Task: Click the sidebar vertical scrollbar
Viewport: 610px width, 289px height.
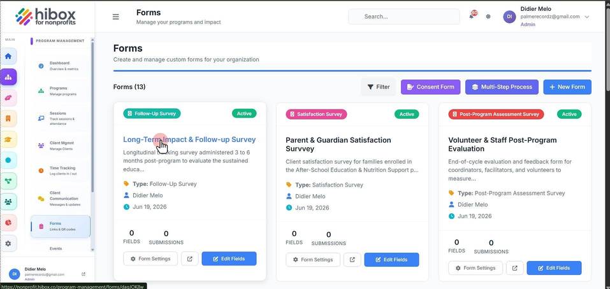Action: pos(92,116)
